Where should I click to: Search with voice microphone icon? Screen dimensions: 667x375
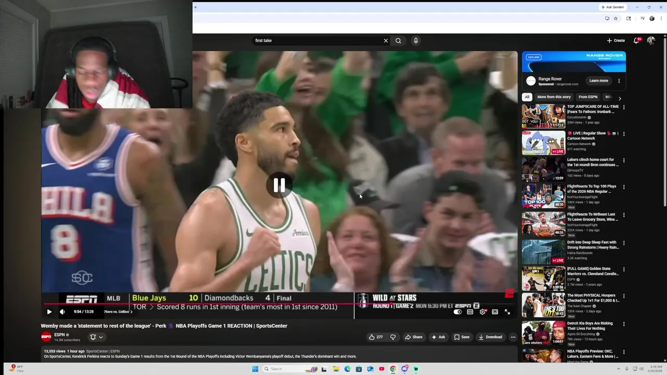coord(416,41)
